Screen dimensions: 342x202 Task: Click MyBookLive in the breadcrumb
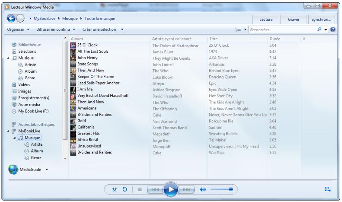click(44, 19)
